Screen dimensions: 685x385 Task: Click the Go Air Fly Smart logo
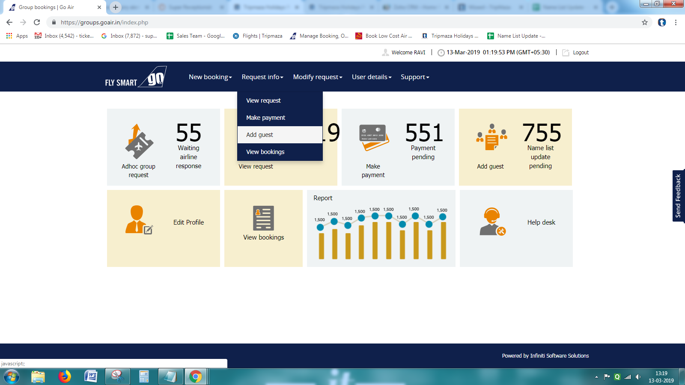136,77
